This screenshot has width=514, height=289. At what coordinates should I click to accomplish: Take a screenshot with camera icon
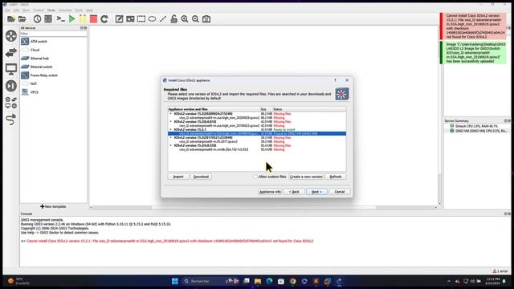(206, 19)
